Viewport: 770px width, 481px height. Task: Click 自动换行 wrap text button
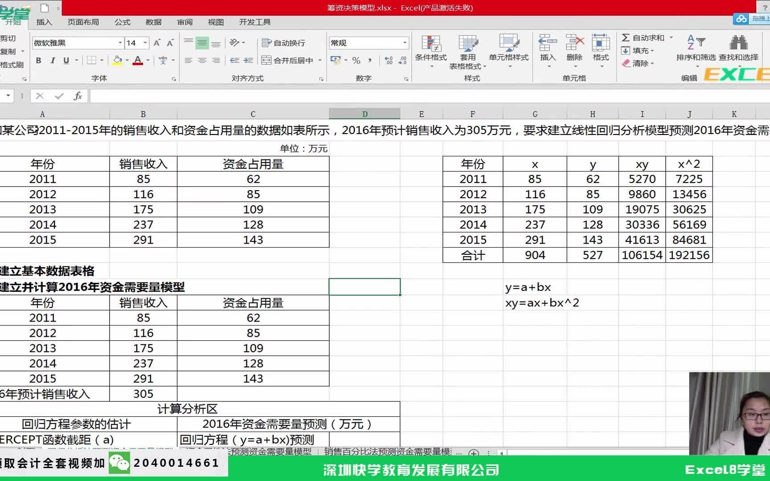tap(283, 43)
